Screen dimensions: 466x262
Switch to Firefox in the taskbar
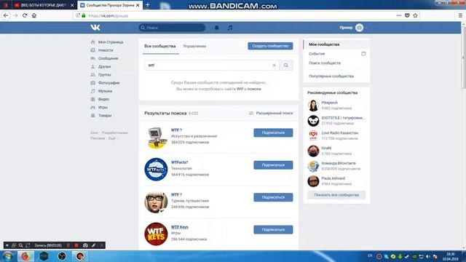[x=25, y=256]
